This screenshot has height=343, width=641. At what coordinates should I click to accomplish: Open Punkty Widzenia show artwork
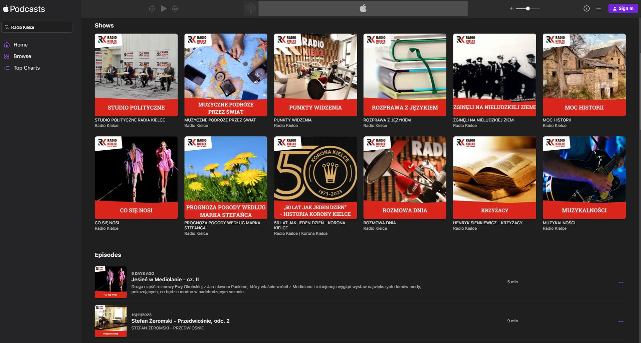[315, 75]
